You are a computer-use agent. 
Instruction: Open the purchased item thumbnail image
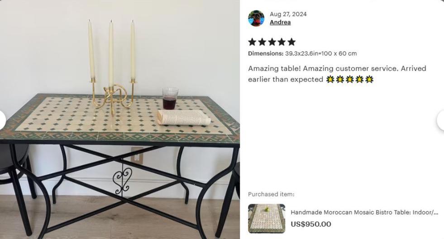(267, 218)
